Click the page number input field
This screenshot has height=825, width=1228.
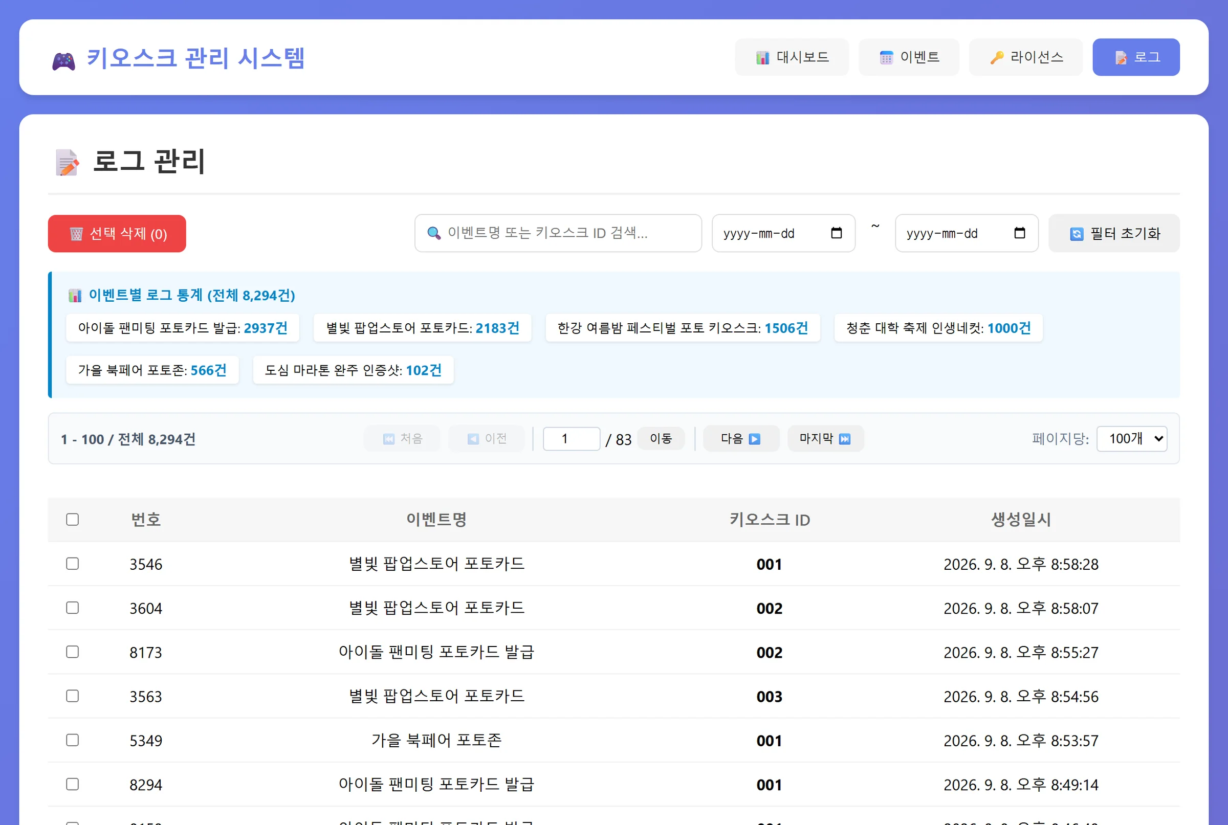[571, 439]
